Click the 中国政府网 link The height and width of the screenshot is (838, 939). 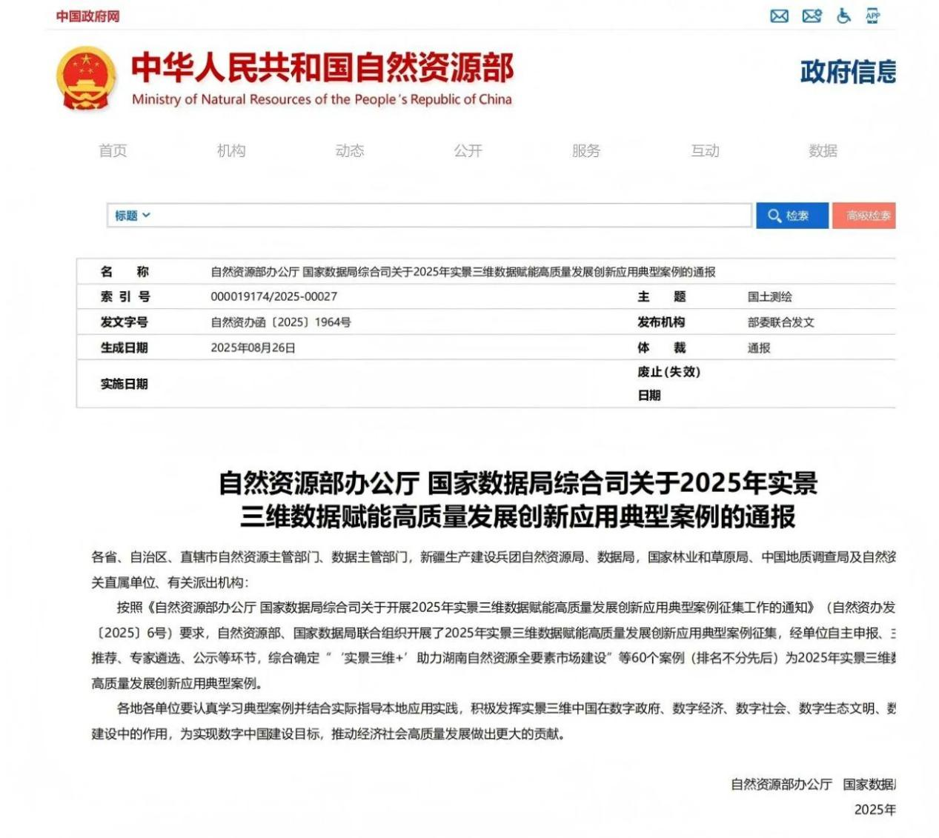point(87,16)
